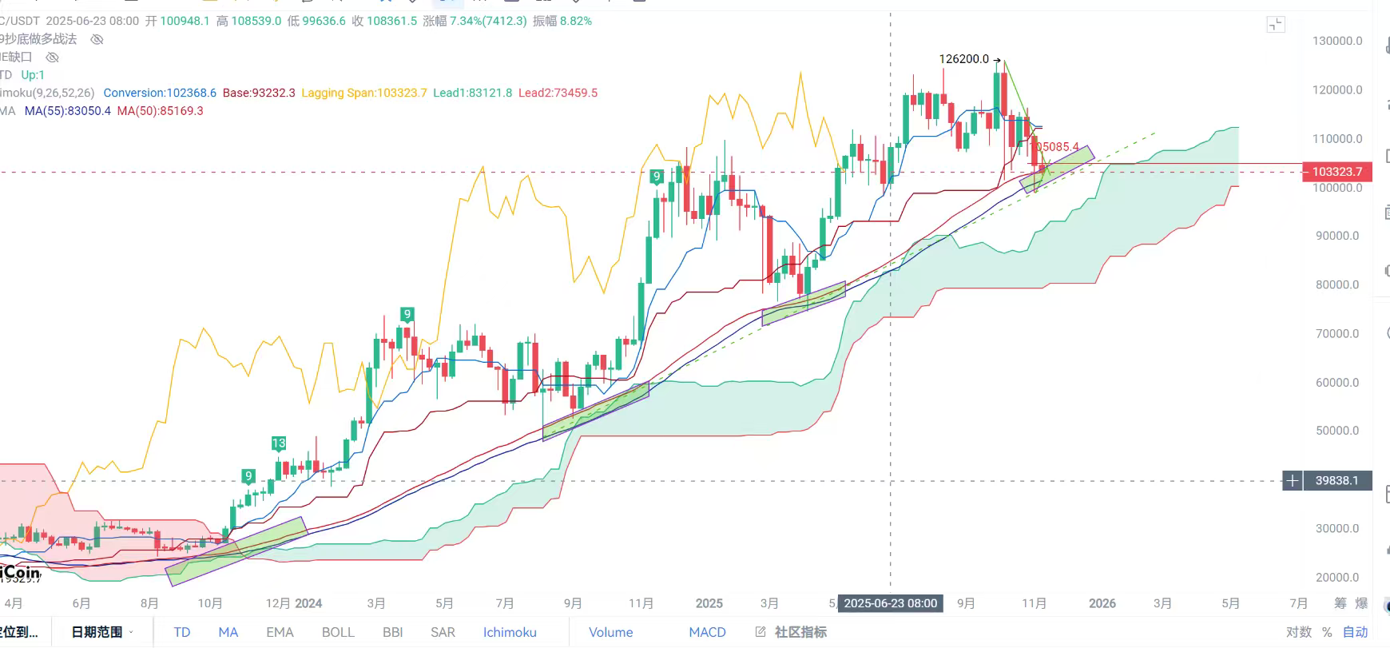Enable 自动 auto scaling
The image size is (1390, 648).
pos(1355,632)
